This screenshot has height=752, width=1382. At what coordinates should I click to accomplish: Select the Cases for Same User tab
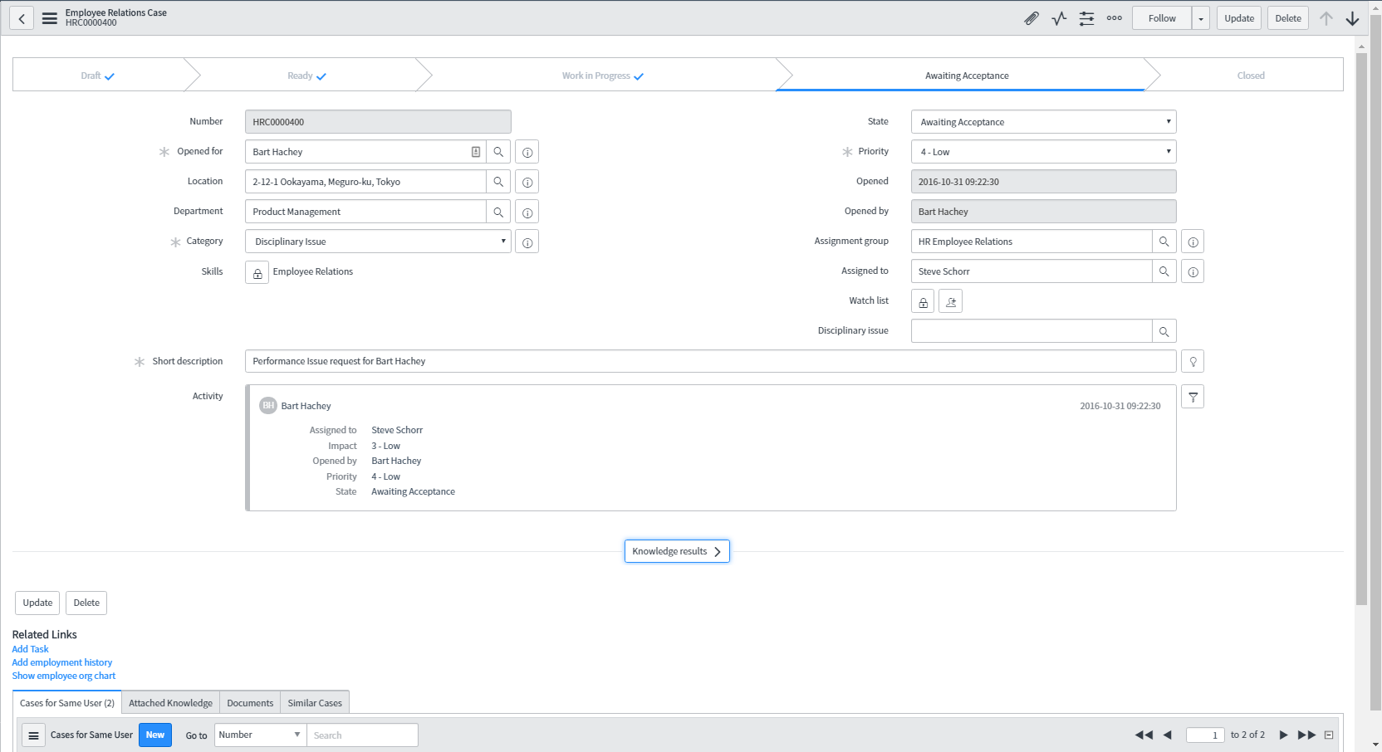(x=67, y=703)
